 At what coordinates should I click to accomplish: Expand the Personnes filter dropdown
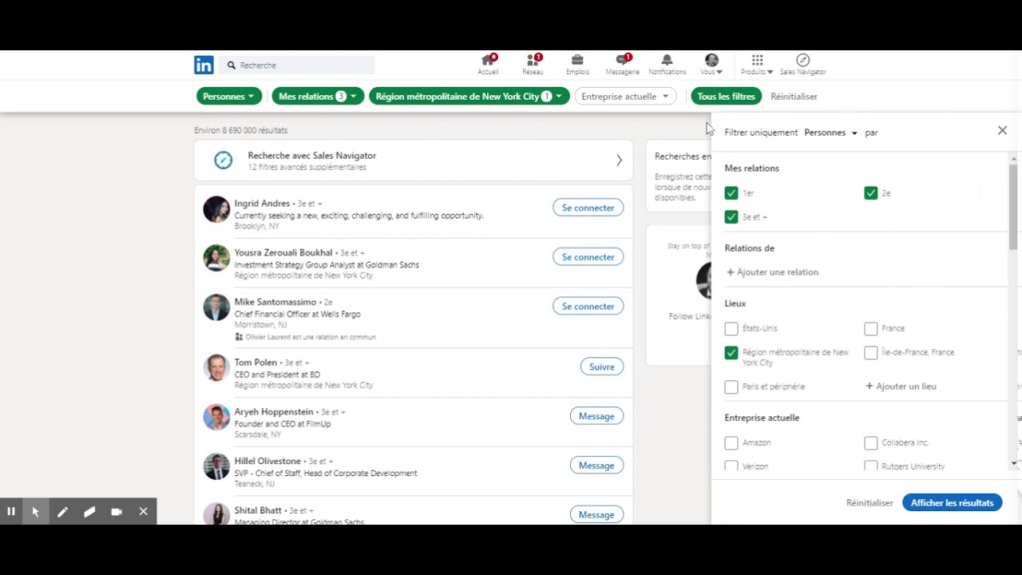[x=228, y=97]
